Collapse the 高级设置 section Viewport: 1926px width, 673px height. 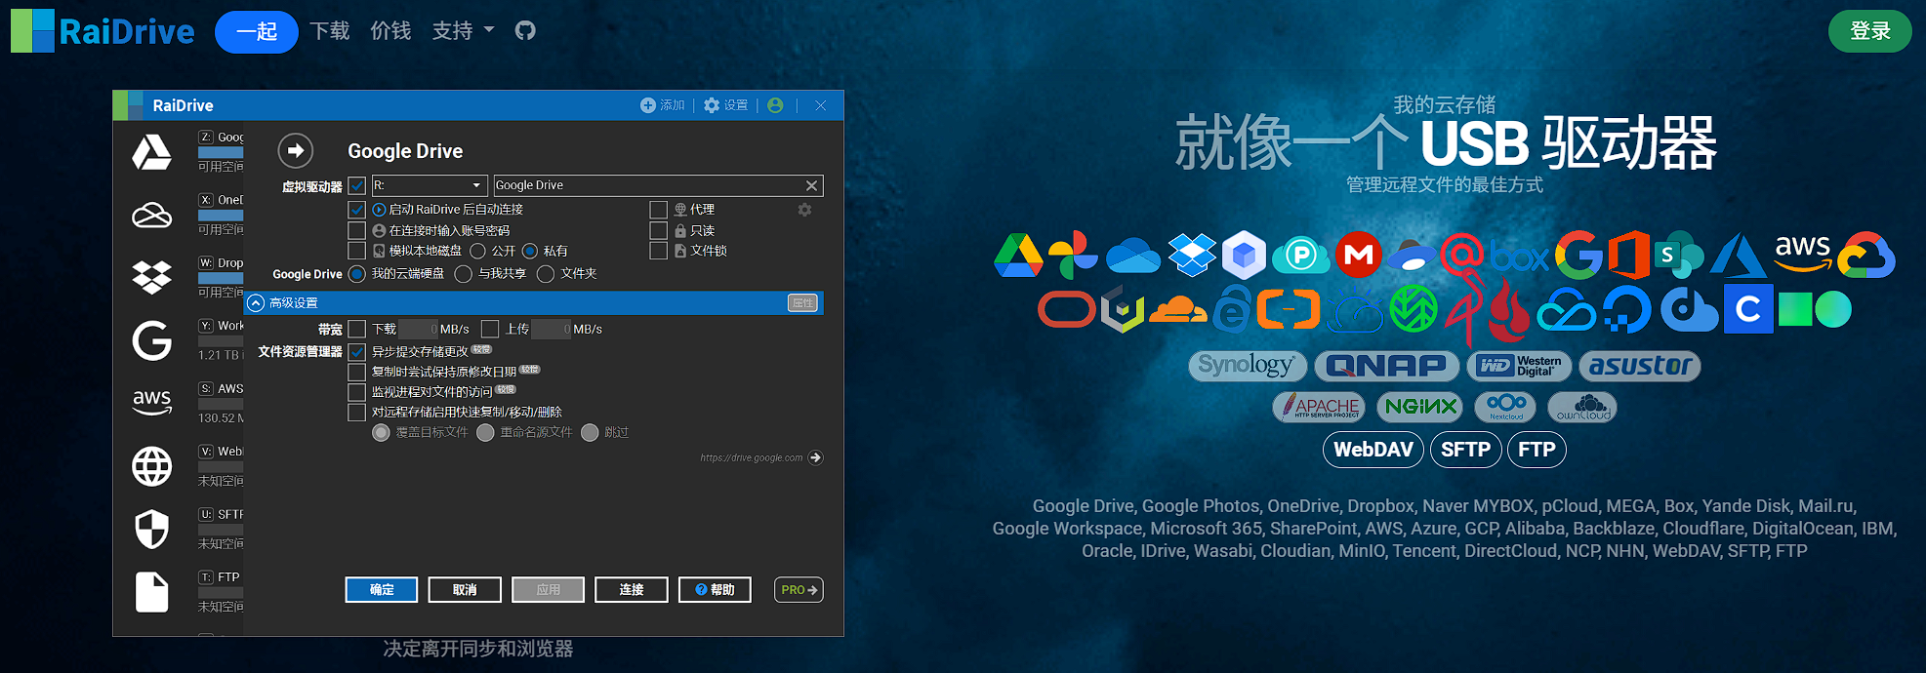tap(256, 303)
